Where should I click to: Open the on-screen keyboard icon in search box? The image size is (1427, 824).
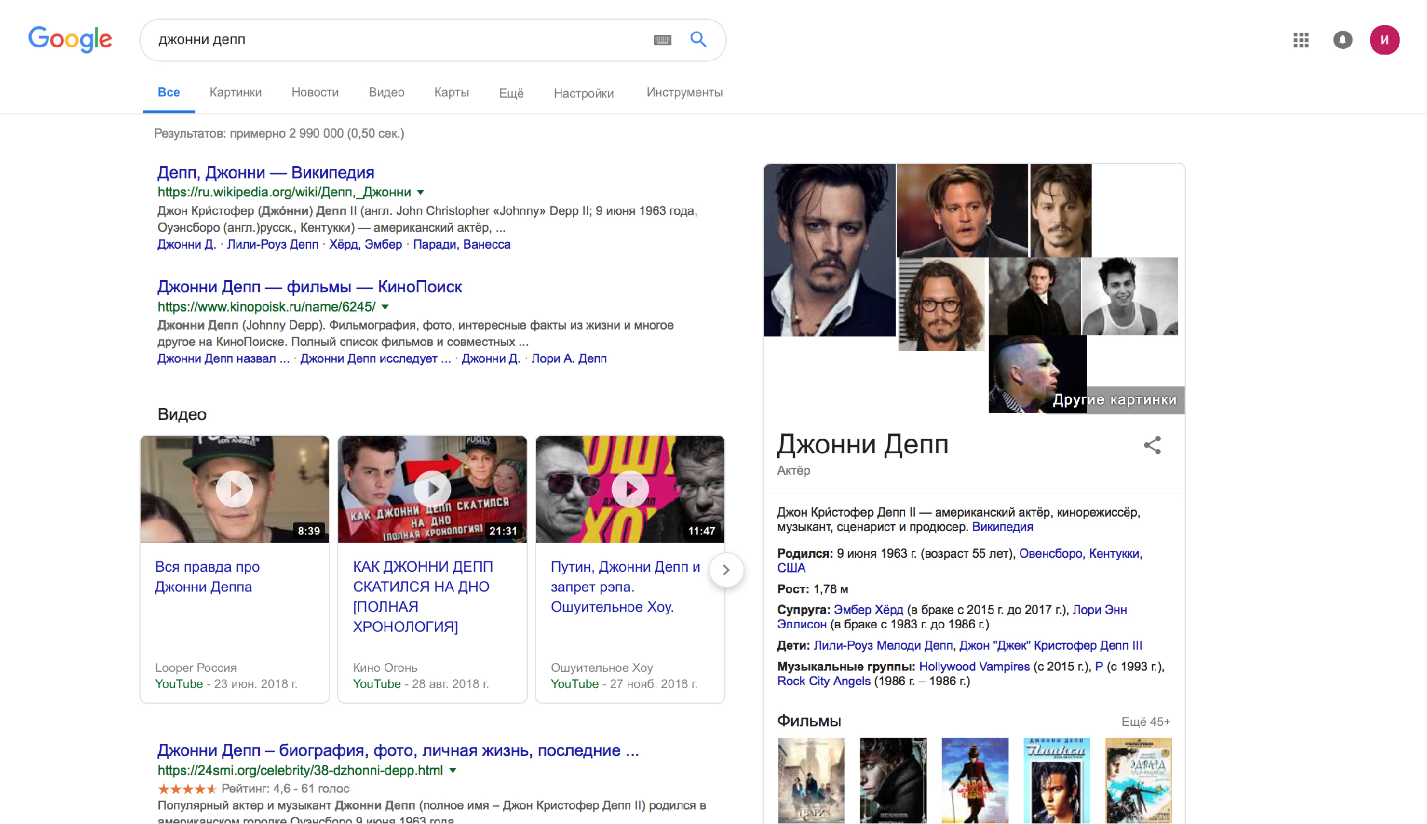click(662, 40)
